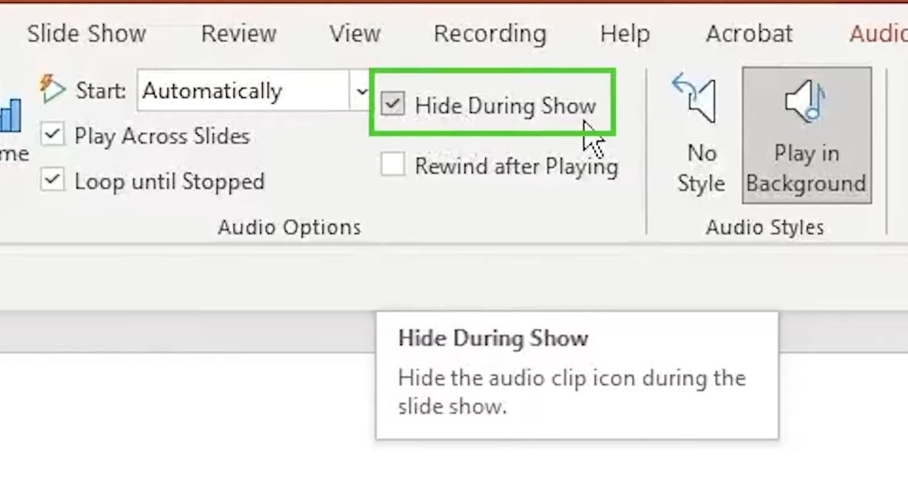The image size is (908, 479).
Task: Switch to the Acrobat tab
Action: pyautogui.click(x=749, y=33)
